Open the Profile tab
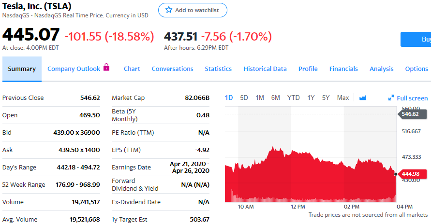The height and width of the screenshot is (224, 431). [308, 69]
